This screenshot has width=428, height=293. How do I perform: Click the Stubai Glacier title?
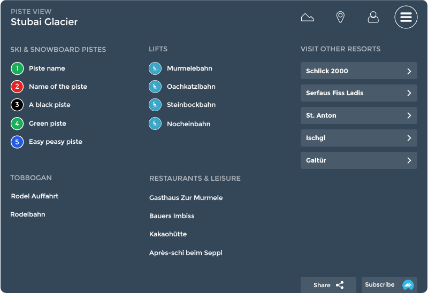pyautogui.click(x=44, y=22)
